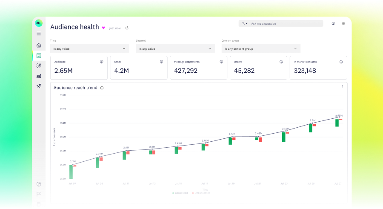383x209 pixels.
Task: Select the active dashboard icon in sidebar
Action: tap(39, 56)
